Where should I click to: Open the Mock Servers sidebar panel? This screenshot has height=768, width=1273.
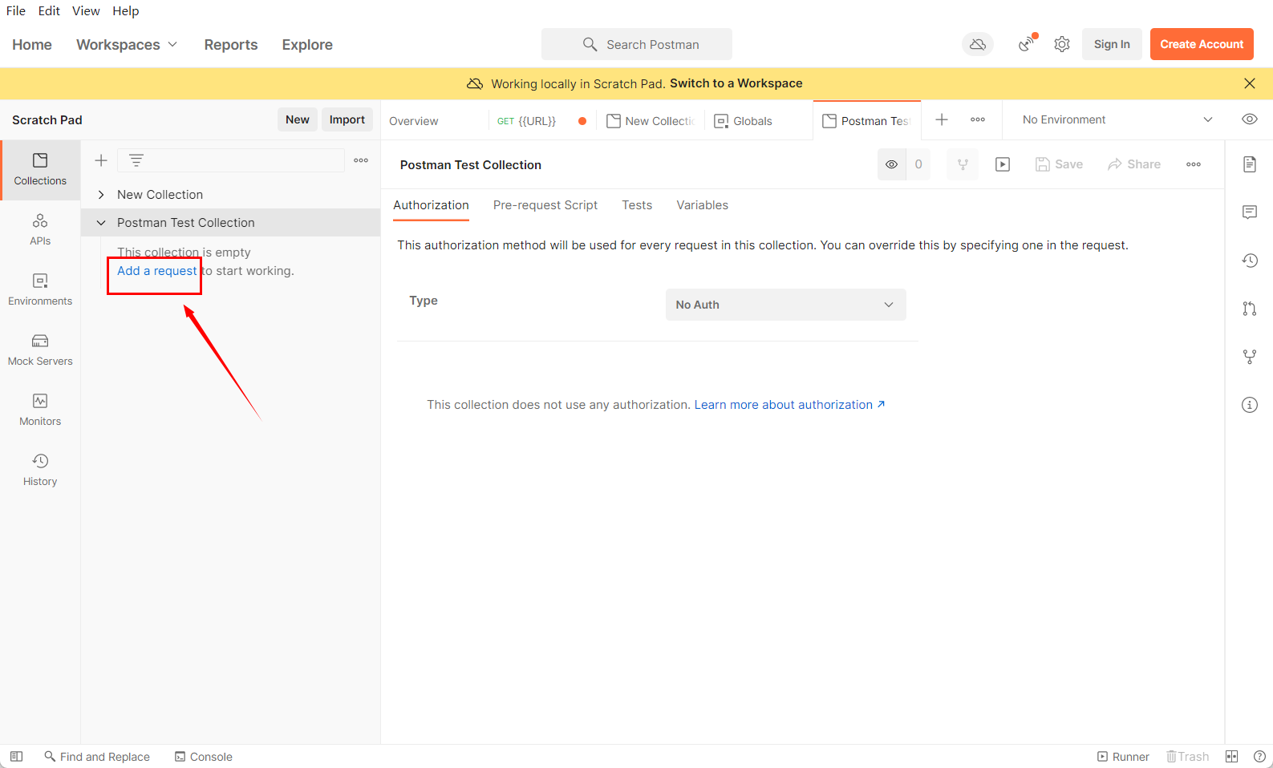(x=40, y=350)
